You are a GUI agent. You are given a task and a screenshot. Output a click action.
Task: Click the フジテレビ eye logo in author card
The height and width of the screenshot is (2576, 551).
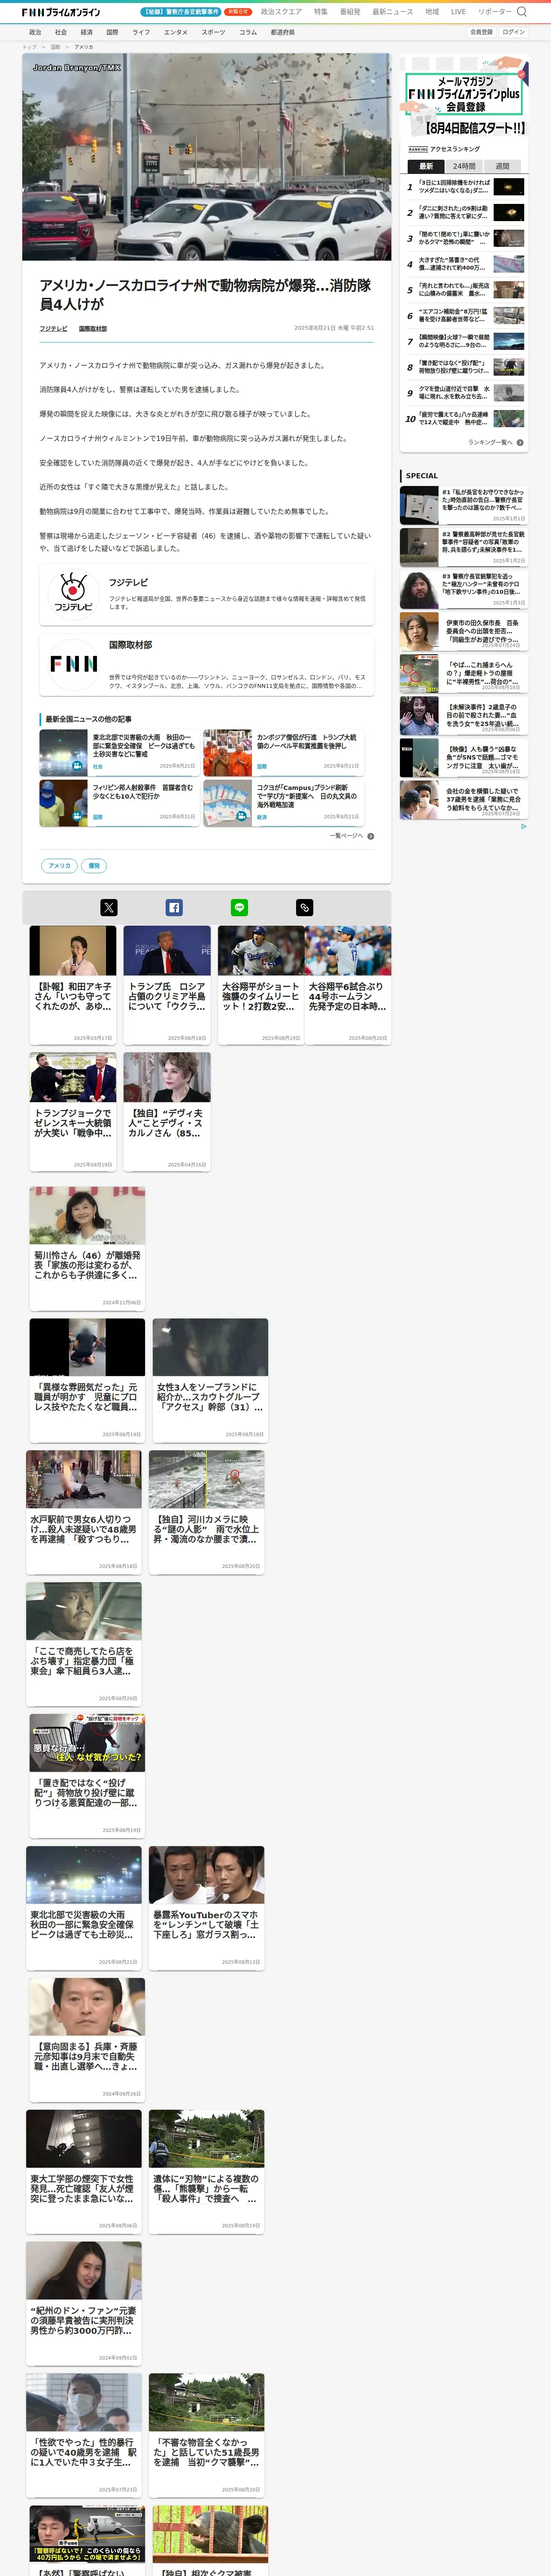coord(73,594)
